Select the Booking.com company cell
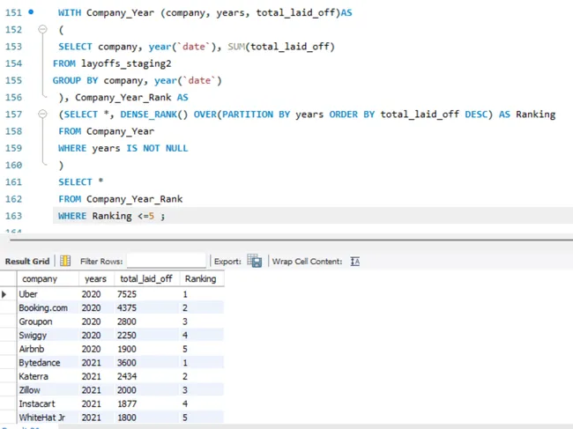This screenshot has width=573, height=429. pyautogui.click(x=48, y=307)
